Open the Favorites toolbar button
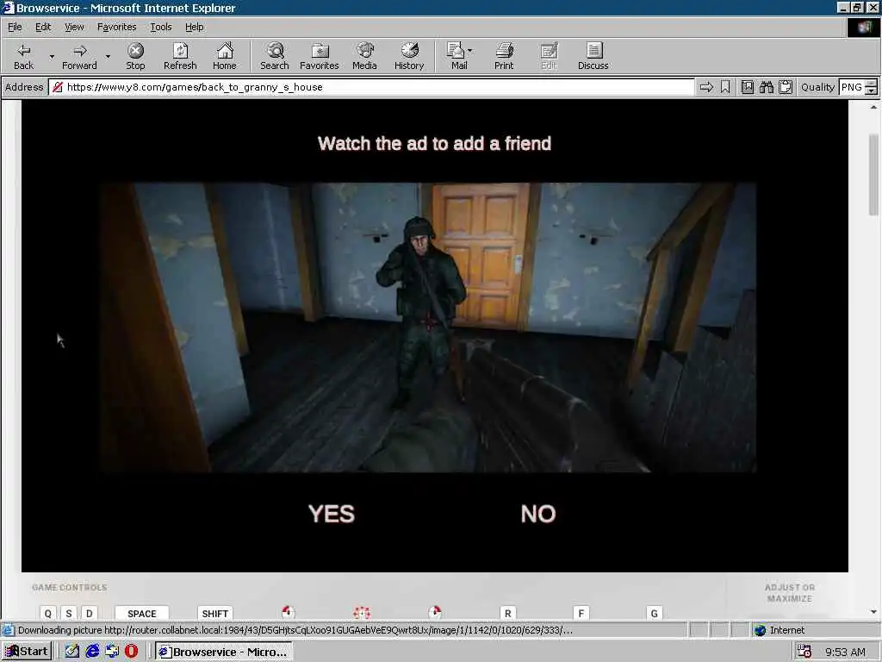 click(x=320, y=56)
